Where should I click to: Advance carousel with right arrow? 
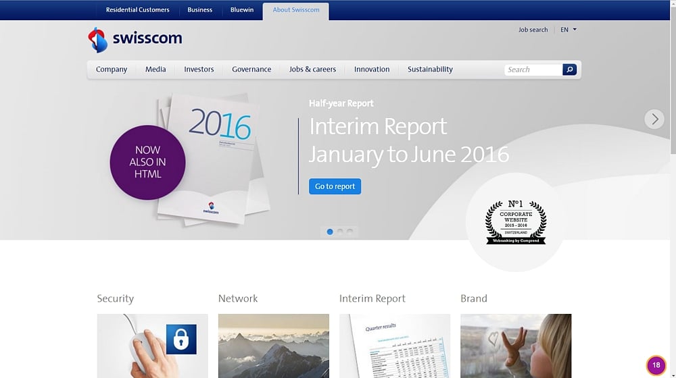pyautogui.click(x=654, y=119)
